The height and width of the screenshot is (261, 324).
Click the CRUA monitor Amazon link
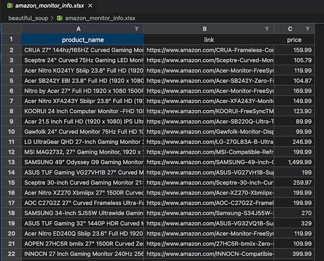click(210, 50)
